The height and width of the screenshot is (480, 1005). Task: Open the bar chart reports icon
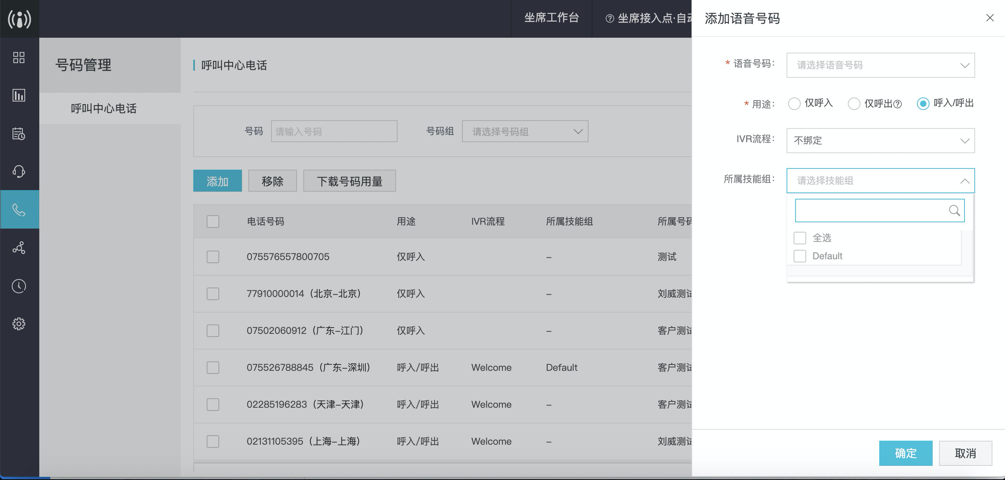(19, 95)
